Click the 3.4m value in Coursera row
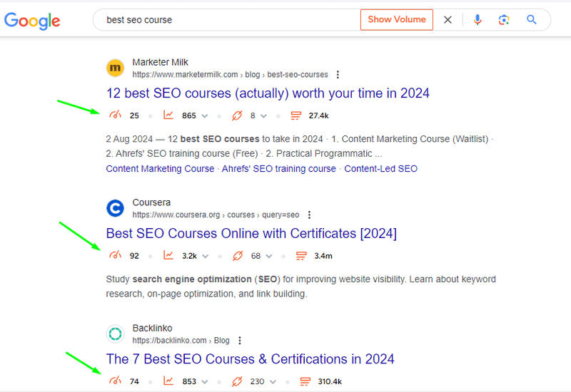Image resolution: width=571 pixels, height=392 pixels. point(323,256)
